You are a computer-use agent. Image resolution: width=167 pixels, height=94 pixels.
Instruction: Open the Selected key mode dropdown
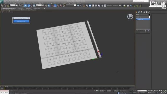[x=142, y=91]
